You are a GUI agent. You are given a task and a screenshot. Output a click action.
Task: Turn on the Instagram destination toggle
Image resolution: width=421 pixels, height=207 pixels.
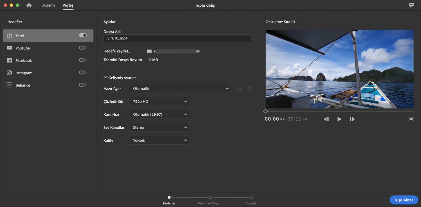(83, 73)
